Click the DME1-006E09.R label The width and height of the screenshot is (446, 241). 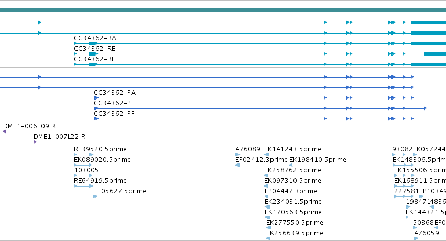point(29,126)
